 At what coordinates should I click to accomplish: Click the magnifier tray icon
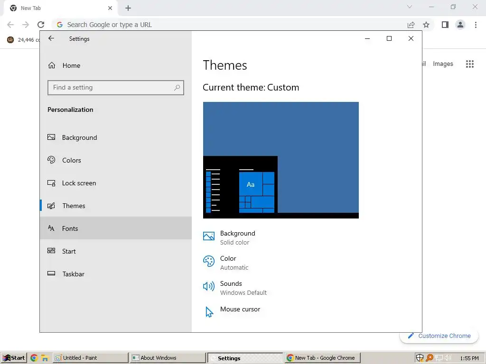point(430,358)
